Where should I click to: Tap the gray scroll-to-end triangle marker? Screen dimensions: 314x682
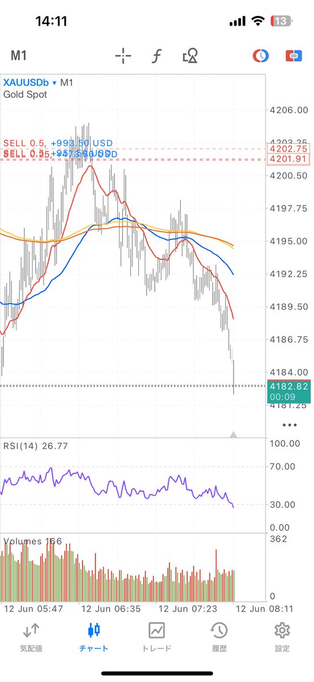tap(234, 435)
